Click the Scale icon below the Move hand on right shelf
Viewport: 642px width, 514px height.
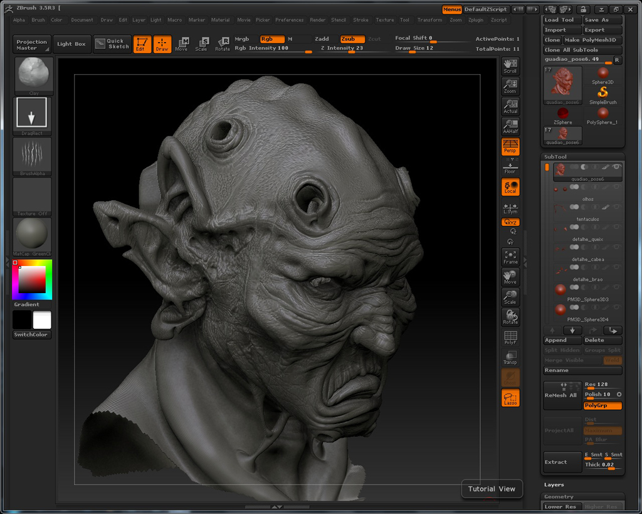[510, 297]
